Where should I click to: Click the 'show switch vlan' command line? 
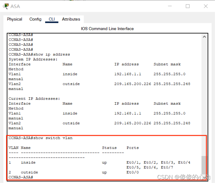pos(40,138)
